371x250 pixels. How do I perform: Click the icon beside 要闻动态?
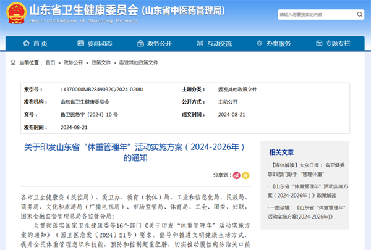click(79, 44)
